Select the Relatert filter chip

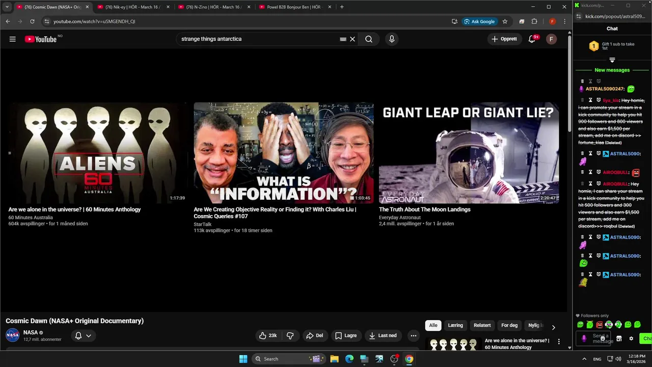pos(482,325)
